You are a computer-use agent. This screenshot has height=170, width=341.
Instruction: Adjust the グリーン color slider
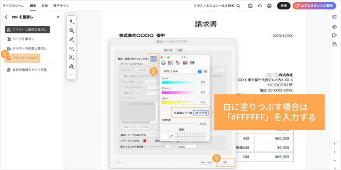click(x=179, y=92)
